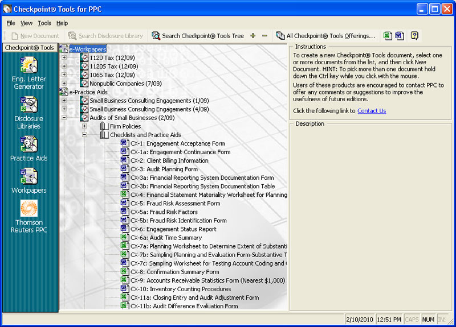
Task: Click the Excel icon in the toolbar
Action: [x=388, y=36]
